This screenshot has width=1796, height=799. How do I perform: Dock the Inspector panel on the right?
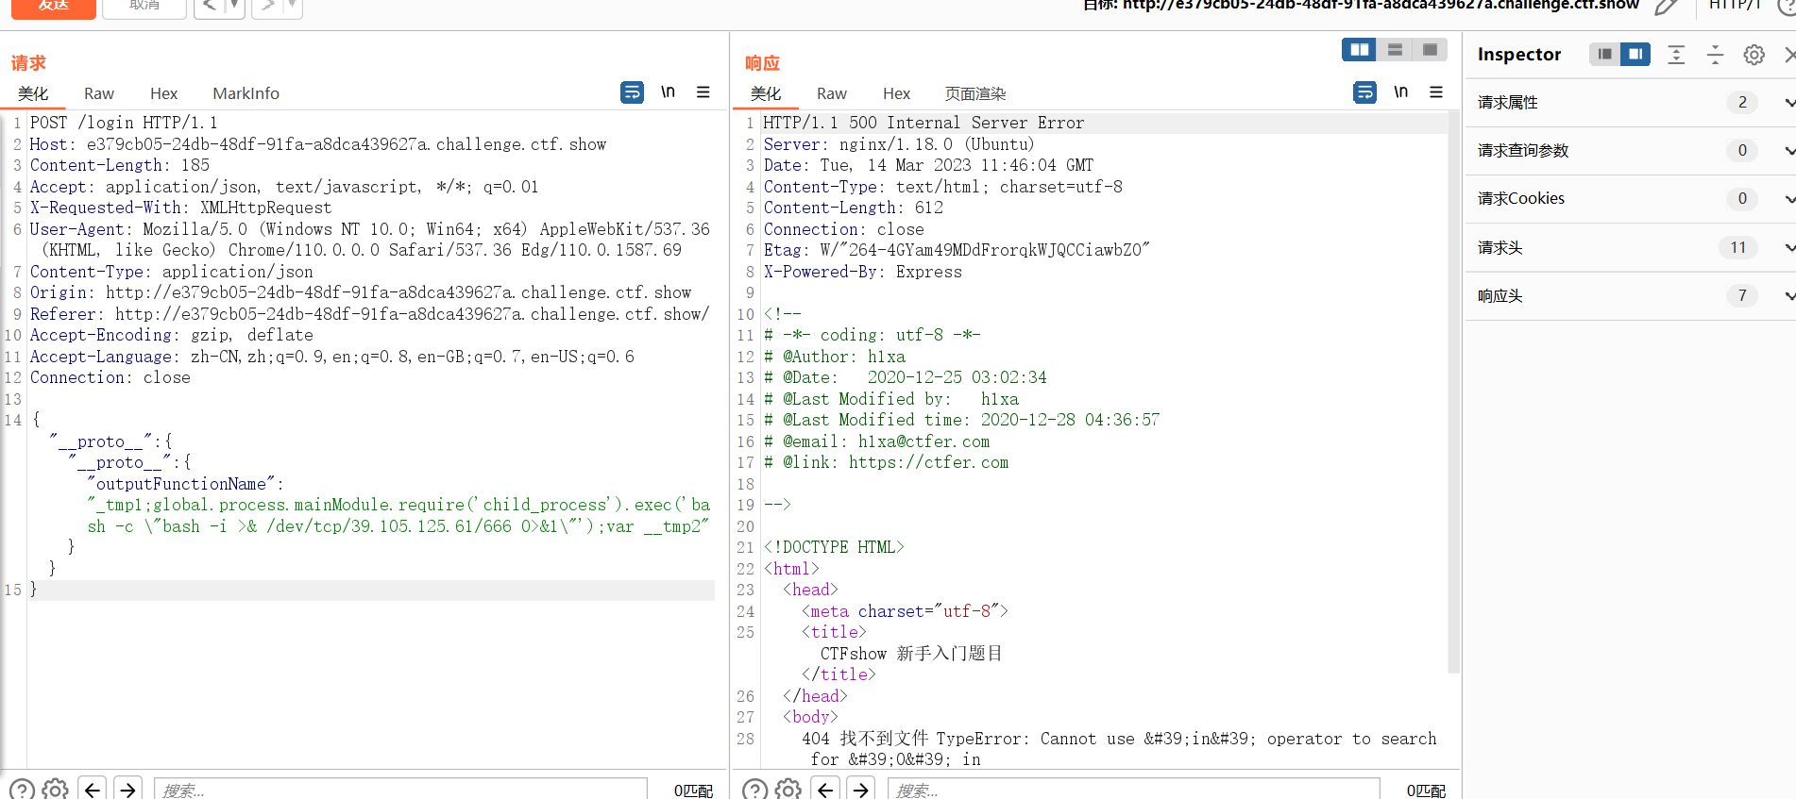click(1635, 55)
